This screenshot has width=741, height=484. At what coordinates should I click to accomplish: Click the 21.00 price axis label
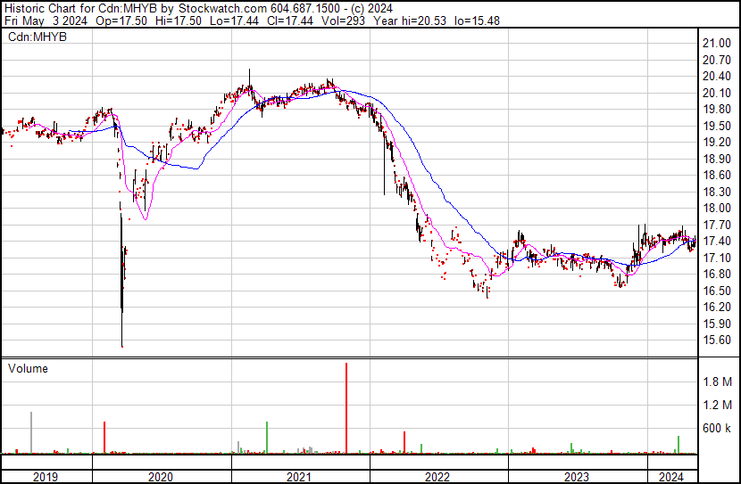click(716, 44)
